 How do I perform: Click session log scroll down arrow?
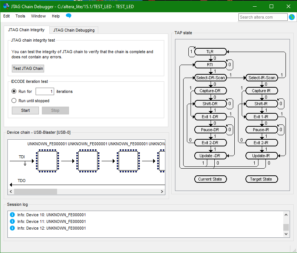[x=286, y=234]
